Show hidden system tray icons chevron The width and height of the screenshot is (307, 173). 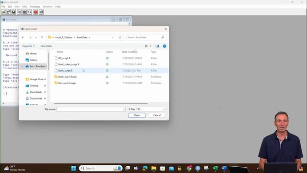[258, 168]
